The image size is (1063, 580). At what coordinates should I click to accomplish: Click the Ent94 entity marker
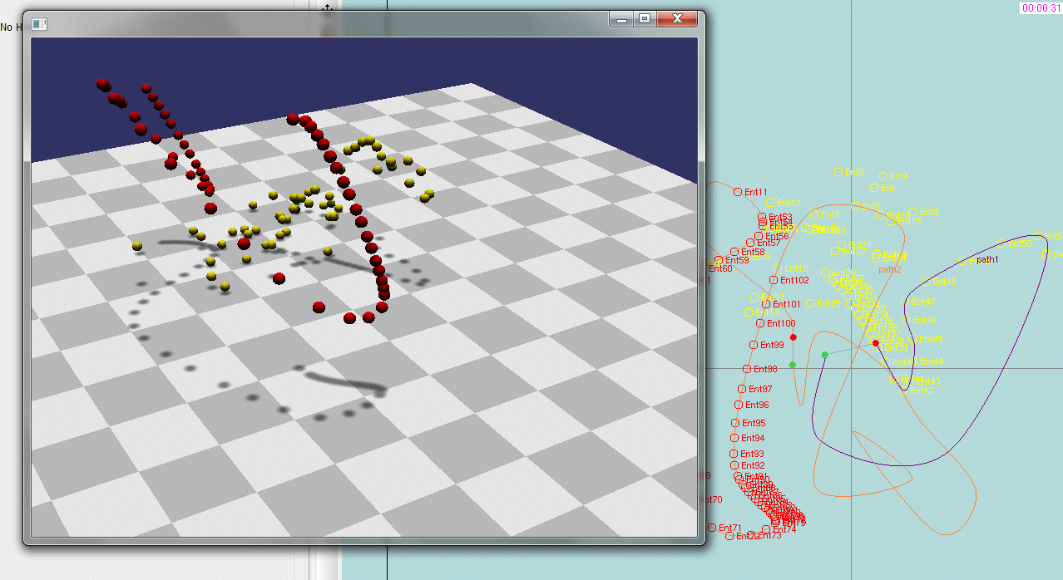734,438
